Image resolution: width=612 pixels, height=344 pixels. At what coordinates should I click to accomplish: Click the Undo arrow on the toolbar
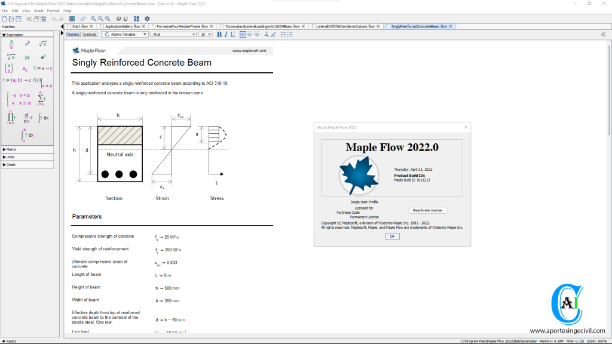point(54,19)
